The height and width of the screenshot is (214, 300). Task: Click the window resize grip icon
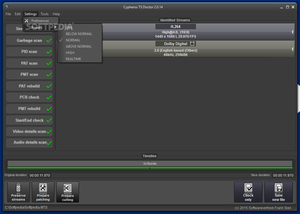tap(295, 209)
